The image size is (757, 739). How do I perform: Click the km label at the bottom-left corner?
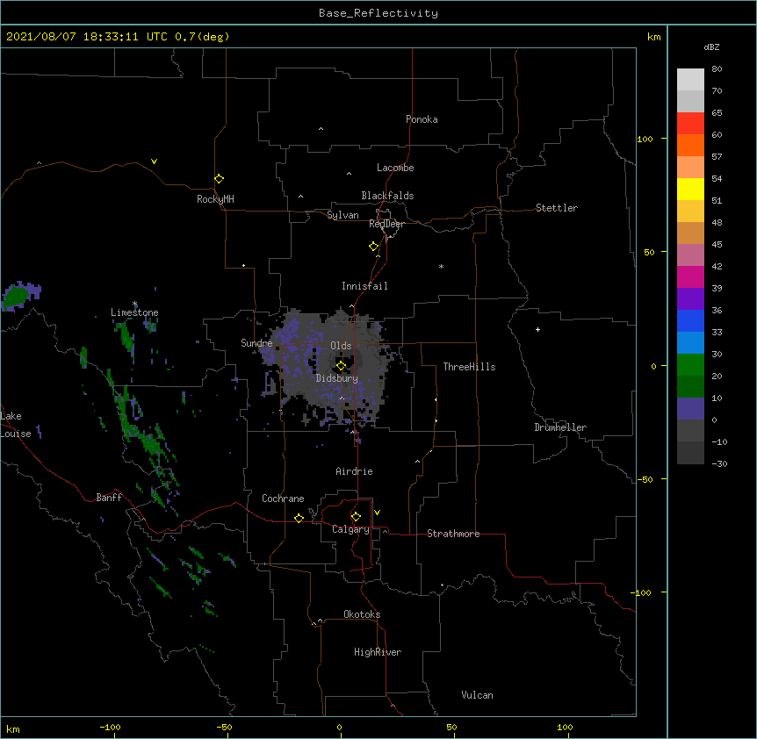click(x=13, y=728)
